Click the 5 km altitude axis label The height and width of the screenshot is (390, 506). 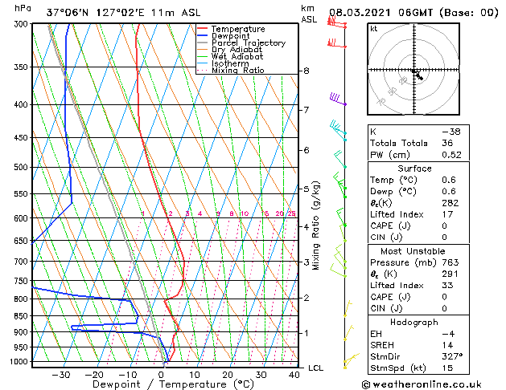click(x=306, y=189)
